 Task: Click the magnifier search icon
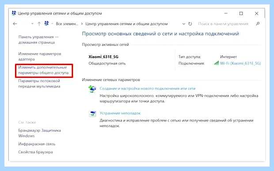258,24
